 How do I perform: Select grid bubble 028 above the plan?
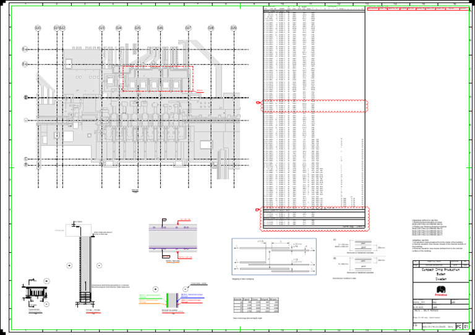(x=211, y=28)
